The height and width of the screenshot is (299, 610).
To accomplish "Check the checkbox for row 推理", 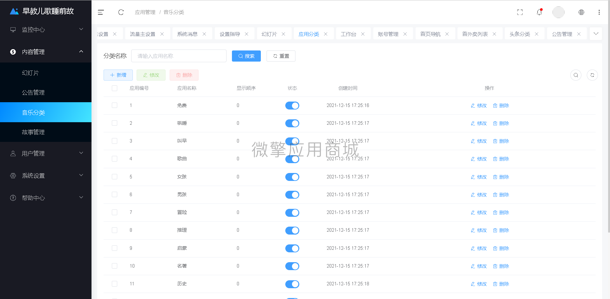I will 115,230.
